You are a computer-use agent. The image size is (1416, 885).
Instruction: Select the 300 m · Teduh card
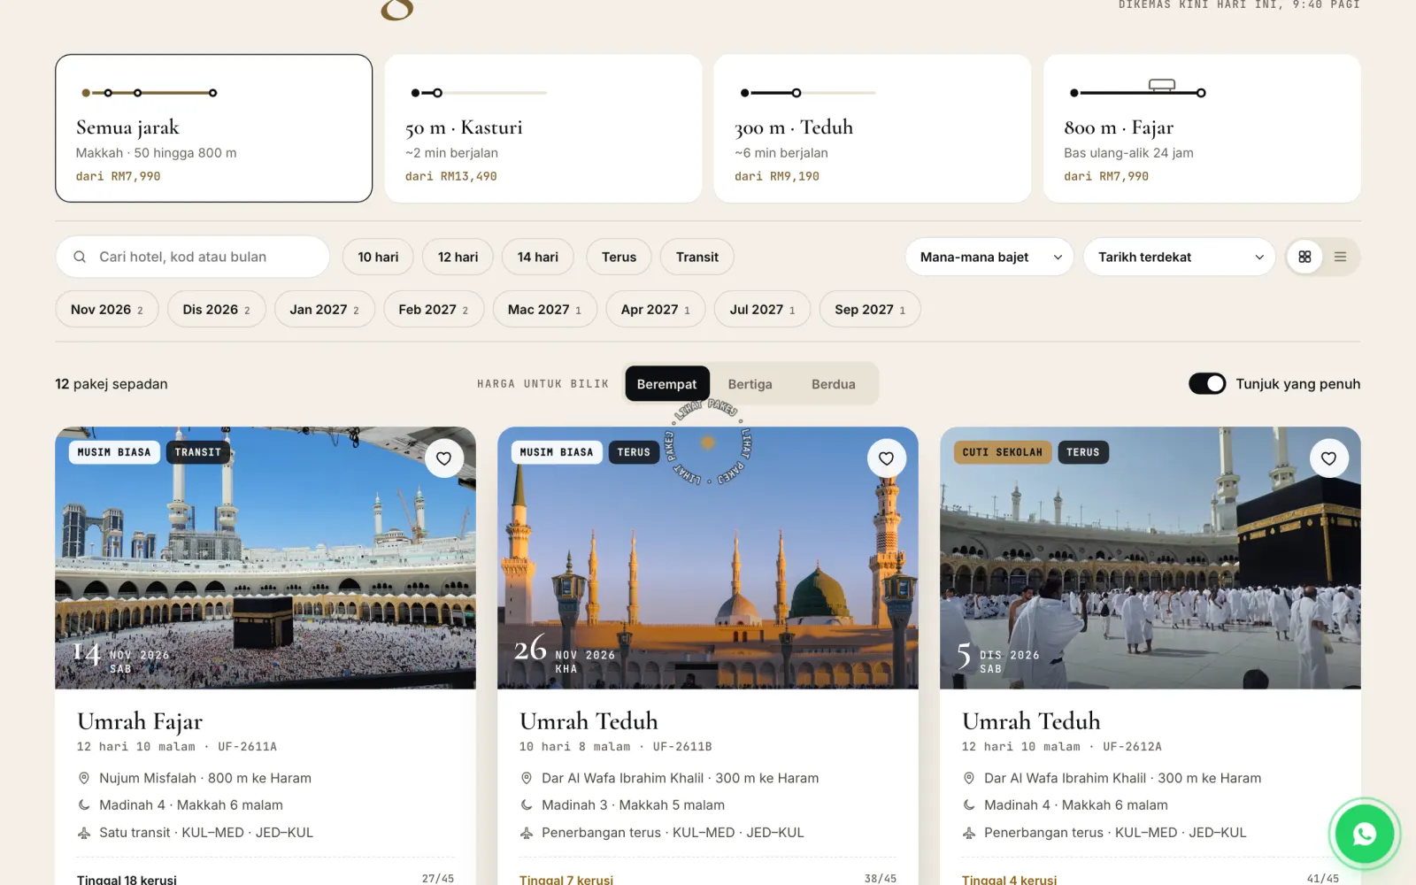click(x=873, y=128)
